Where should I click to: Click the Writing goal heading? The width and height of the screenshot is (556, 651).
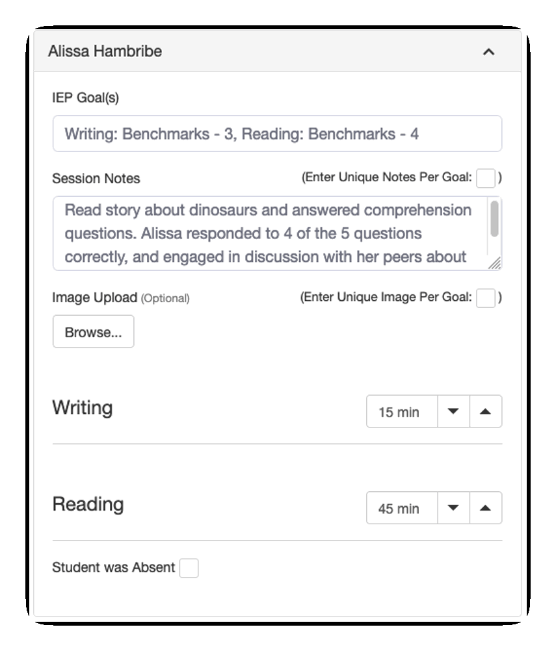click(x=83, y=408)
